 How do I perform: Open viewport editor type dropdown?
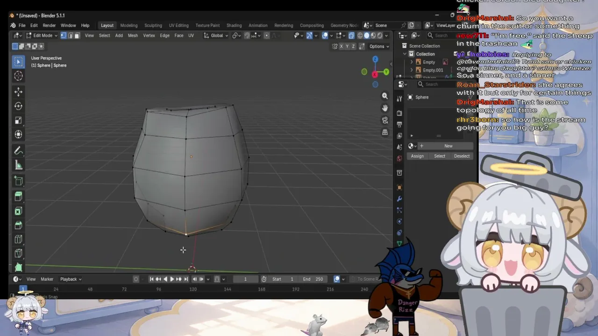coord(18,35)
